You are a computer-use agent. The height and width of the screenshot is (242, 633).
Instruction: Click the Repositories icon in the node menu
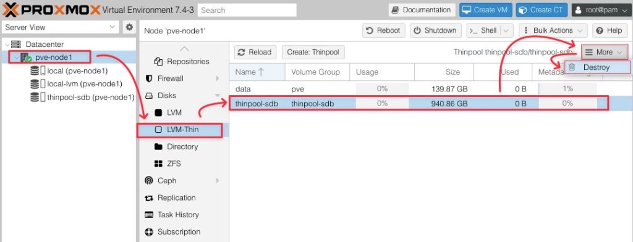coord(158,61)
